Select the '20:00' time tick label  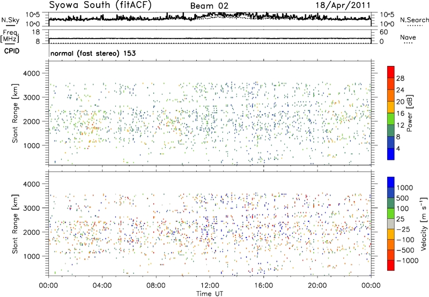coord(317,286)
